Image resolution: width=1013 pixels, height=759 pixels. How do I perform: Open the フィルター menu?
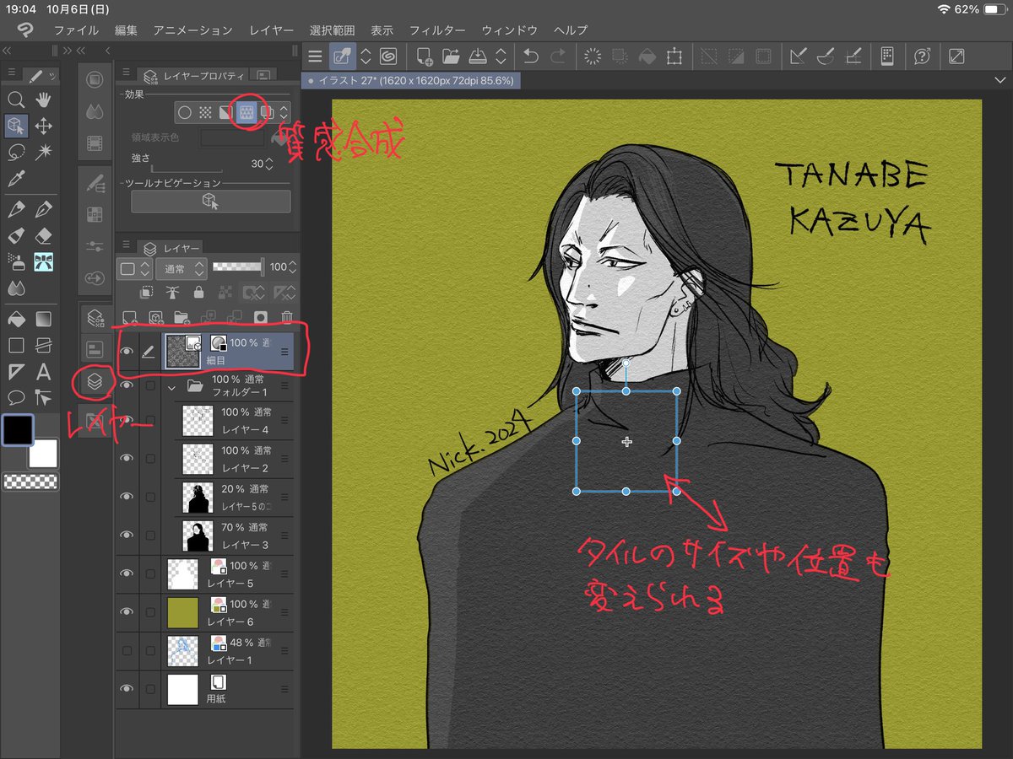point(437,30)
